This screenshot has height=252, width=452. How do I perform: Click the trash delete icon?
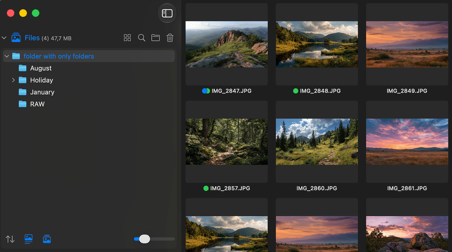pos(170,38)
